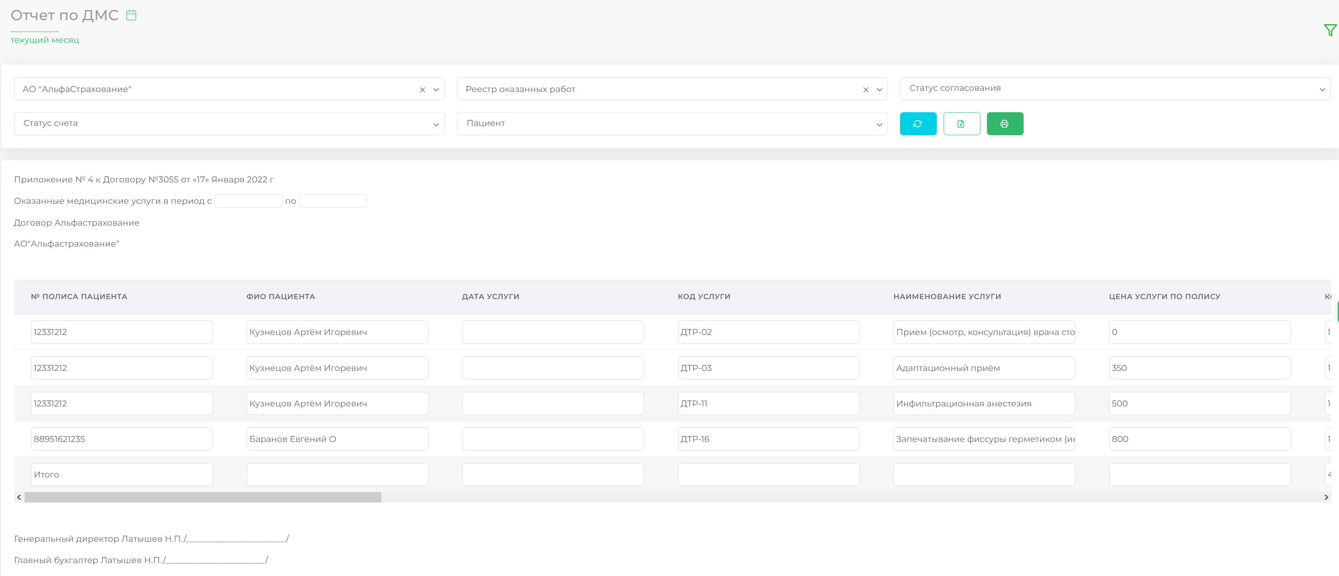Click the 88951621235 policy field

pos(122,439)
